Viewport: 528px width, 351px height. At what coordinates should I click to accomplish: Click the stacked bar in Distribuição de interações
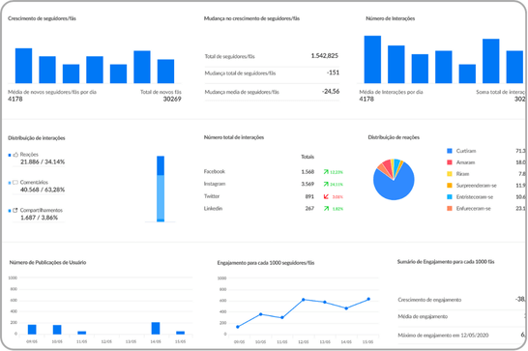pyautogui.click(x=161, y=189)
